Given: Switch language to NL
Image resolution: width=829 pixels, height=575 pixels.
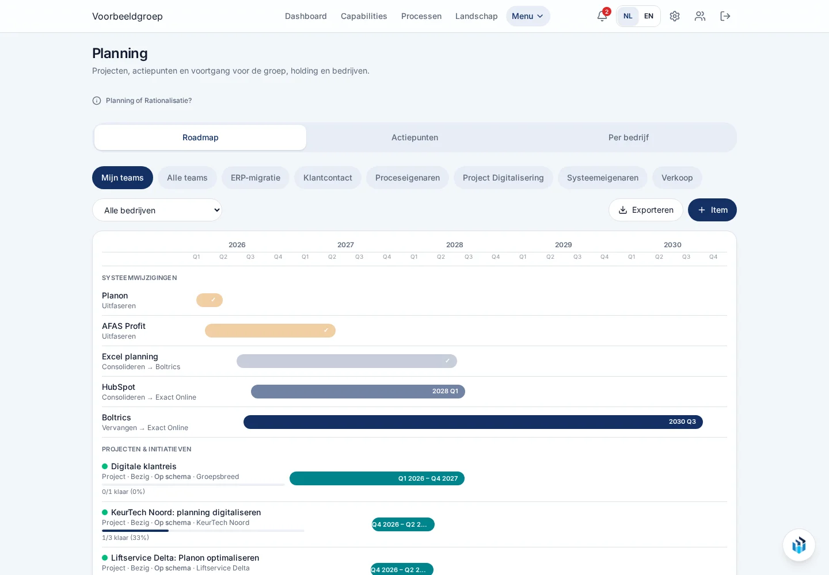Looking at the screenshot, I should pyautogui.click(x=628, y=16).
